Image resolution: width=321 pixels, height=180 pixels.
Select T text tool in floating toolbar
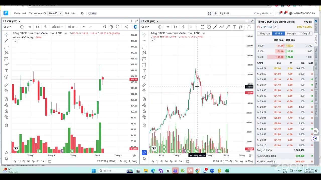click(x=234, y=27)
